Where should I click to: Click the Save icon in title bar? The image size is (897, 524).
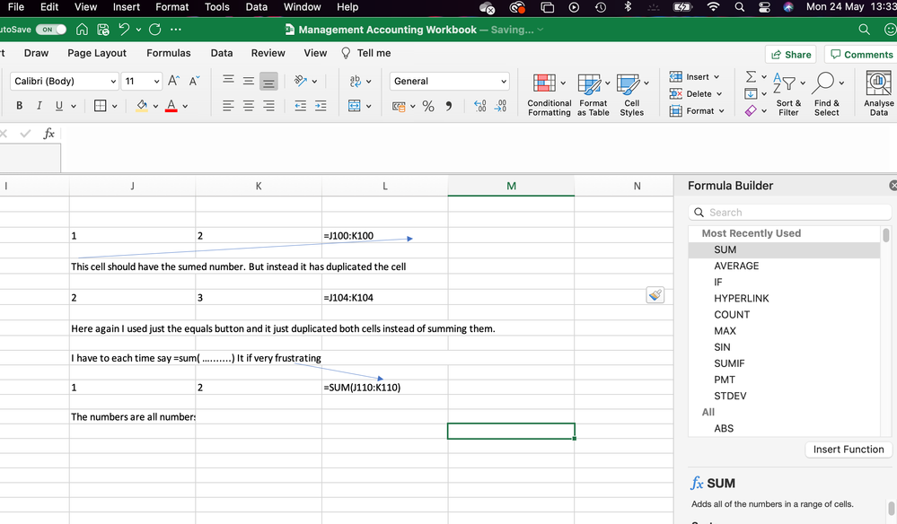pos(103,30)
